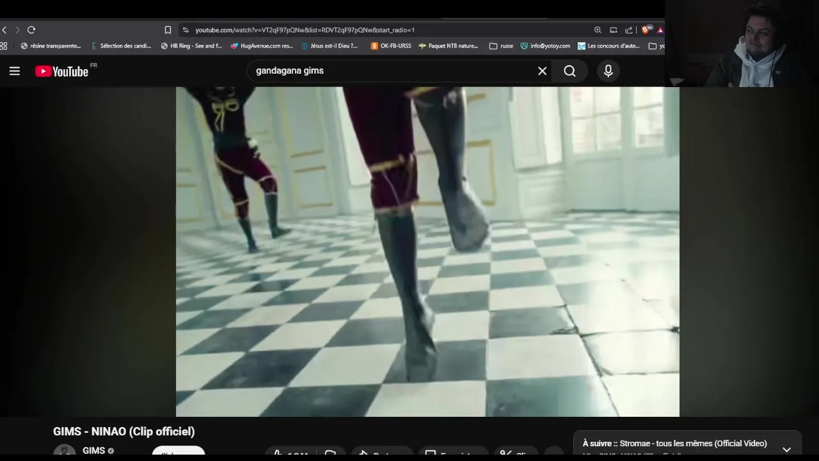Viewport: 819px width, 461px height.
Task: Open 'info@yotoy.com' bookmark
Action: click(x=545, y=46)
